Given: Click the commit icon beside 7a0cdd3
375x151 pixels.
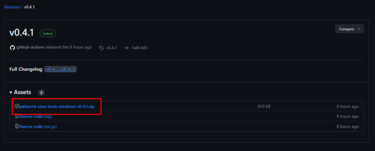Looking at the screenshot, I should pos(127,48).
